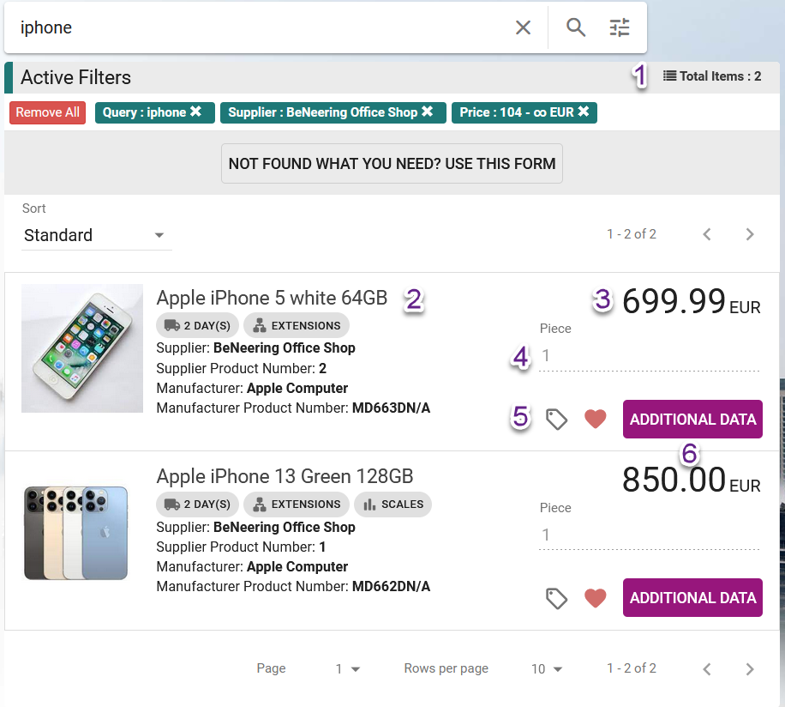Open the Apple iPhone 5 white thumbnail

(82, 348)
